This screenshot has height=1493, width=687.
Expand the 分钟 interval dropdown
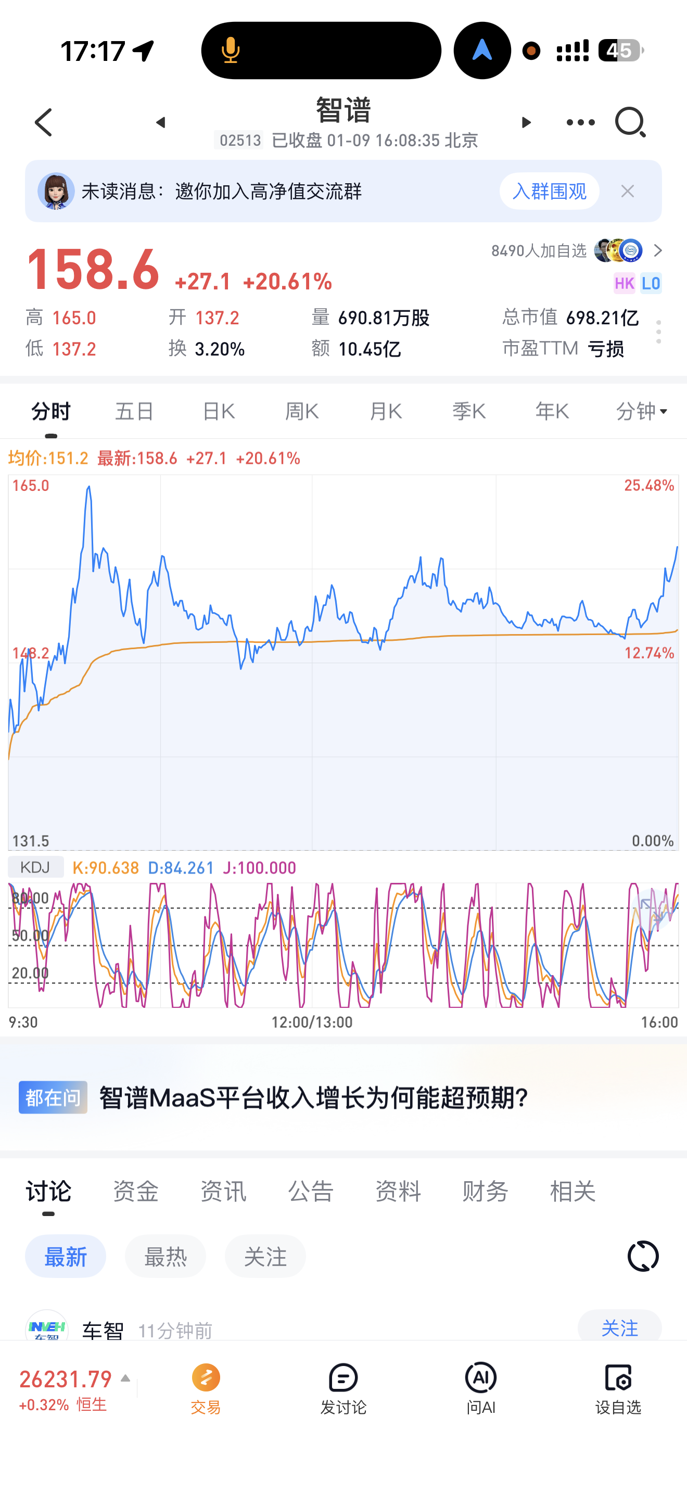641,411
